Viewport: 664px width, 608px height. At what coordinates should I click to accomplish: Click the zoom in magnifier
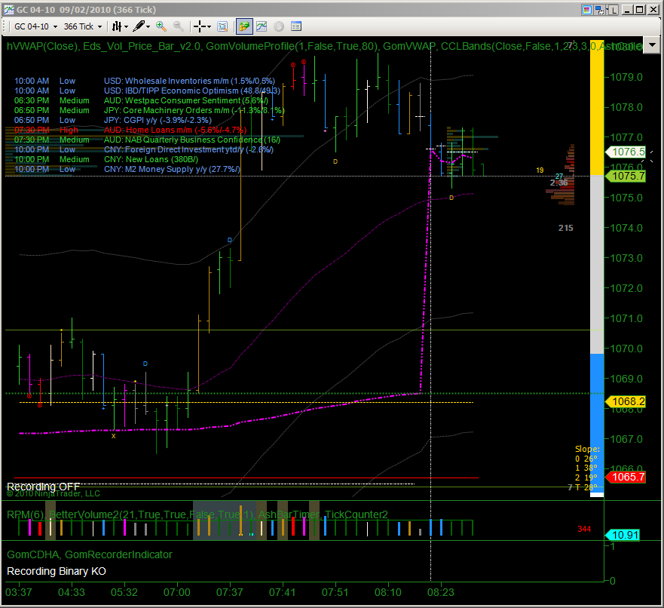click(161, 26)
